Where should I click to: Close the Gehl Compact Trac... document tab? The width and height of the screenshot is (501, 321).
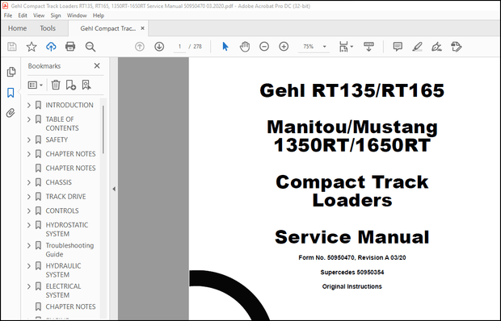(142, 28)
